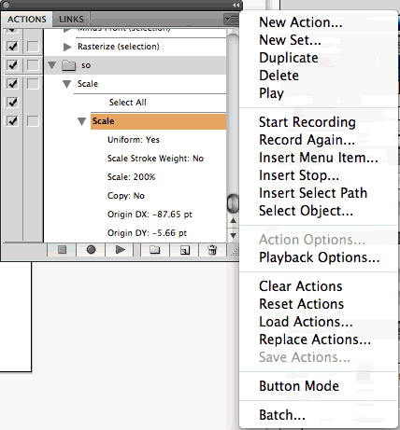Toggle dialog box for the 'so' set
400x430 pixels.
click(x=33, y=65)
